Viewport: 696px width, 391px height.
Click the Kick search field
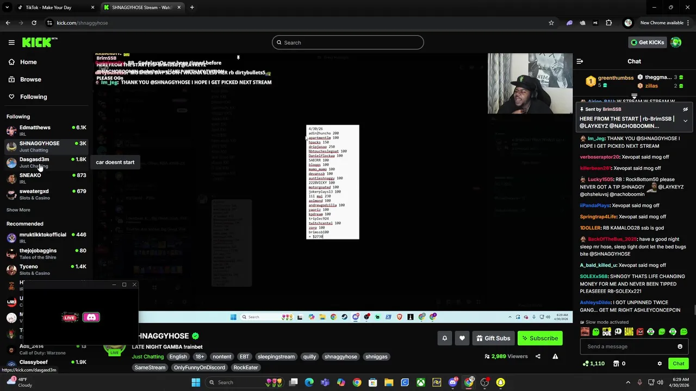[348, 42]
